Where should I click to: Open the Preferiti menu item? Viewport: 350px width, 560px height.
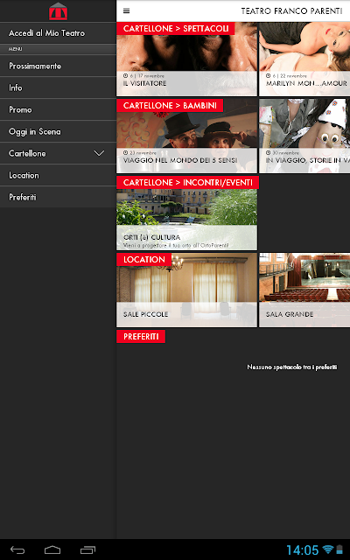[58, 197]
